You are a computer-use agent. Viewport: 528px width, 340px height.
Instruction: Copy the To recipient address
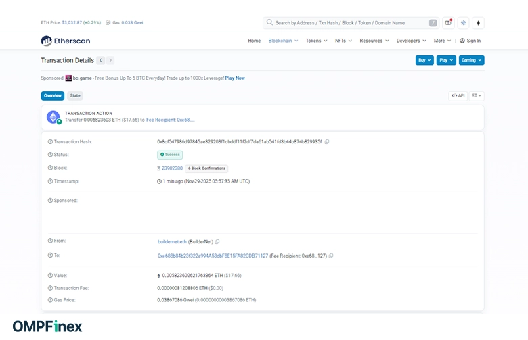click(331, 256)
